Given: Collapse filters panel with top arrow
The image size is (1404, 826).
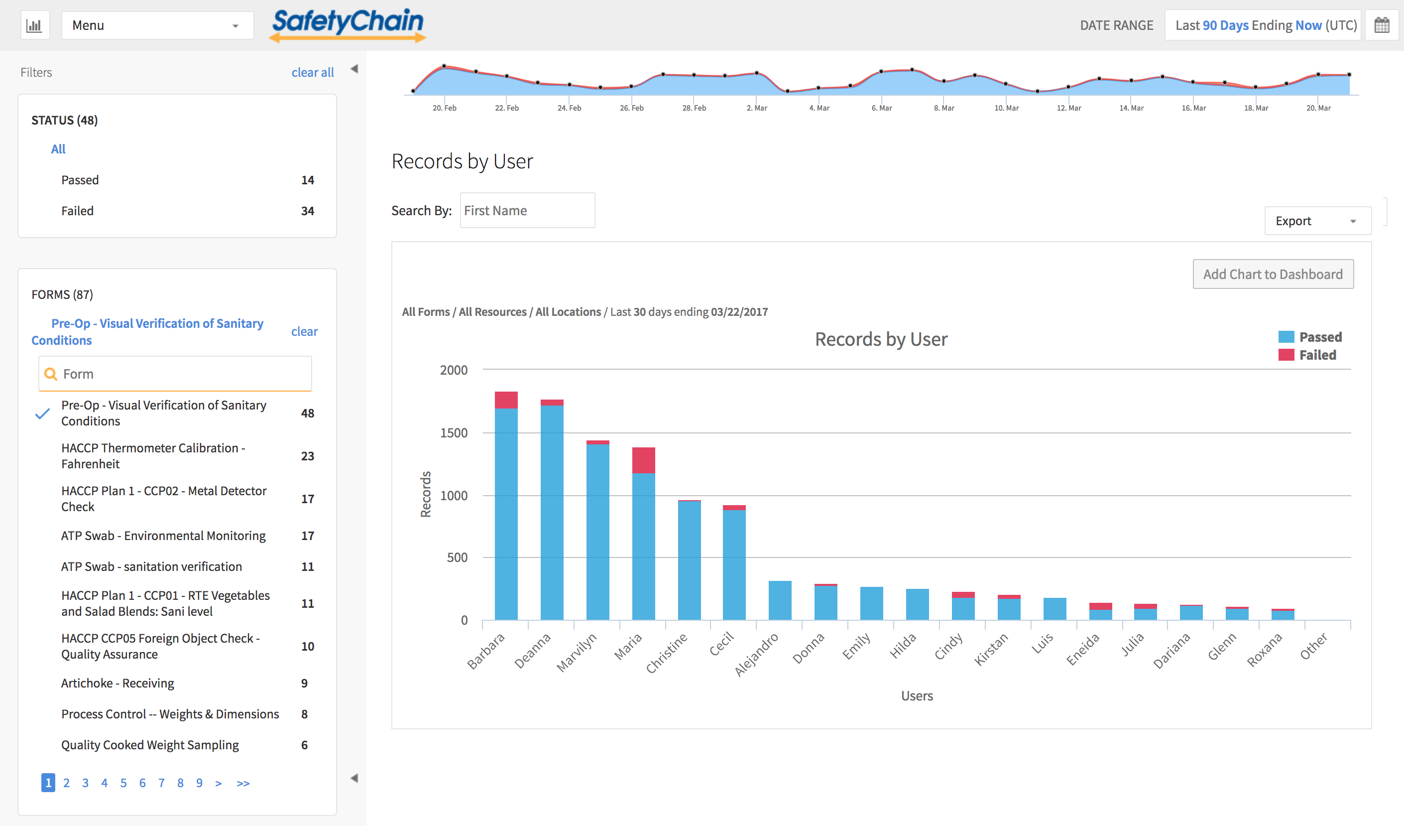Looking at the screenshot, I should 354,69.
